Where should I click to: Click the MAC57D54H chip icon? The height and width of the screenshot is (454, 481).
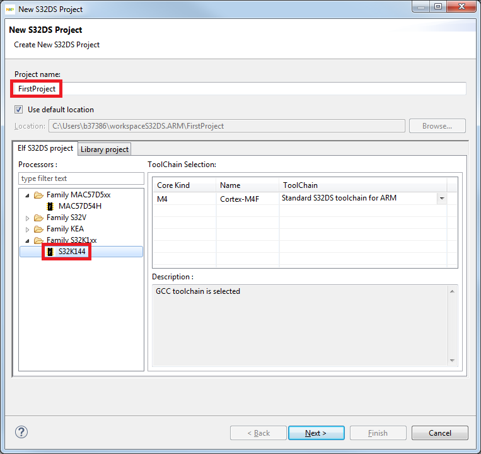(50, 206)
